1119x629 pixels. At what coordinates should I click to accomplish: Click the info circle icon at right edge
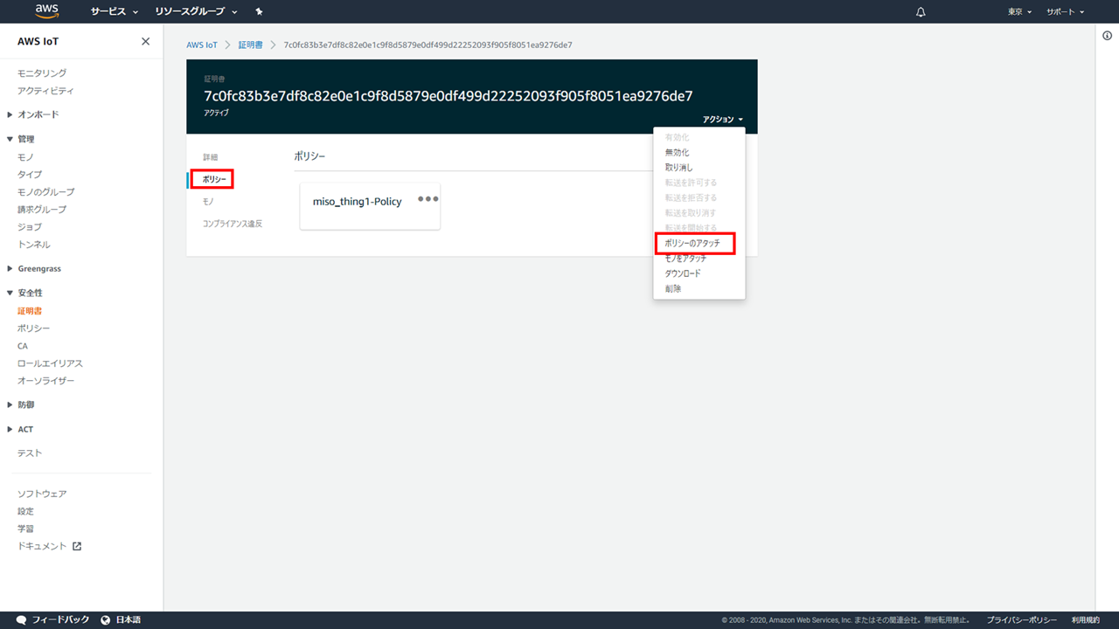click(1107, 36)
